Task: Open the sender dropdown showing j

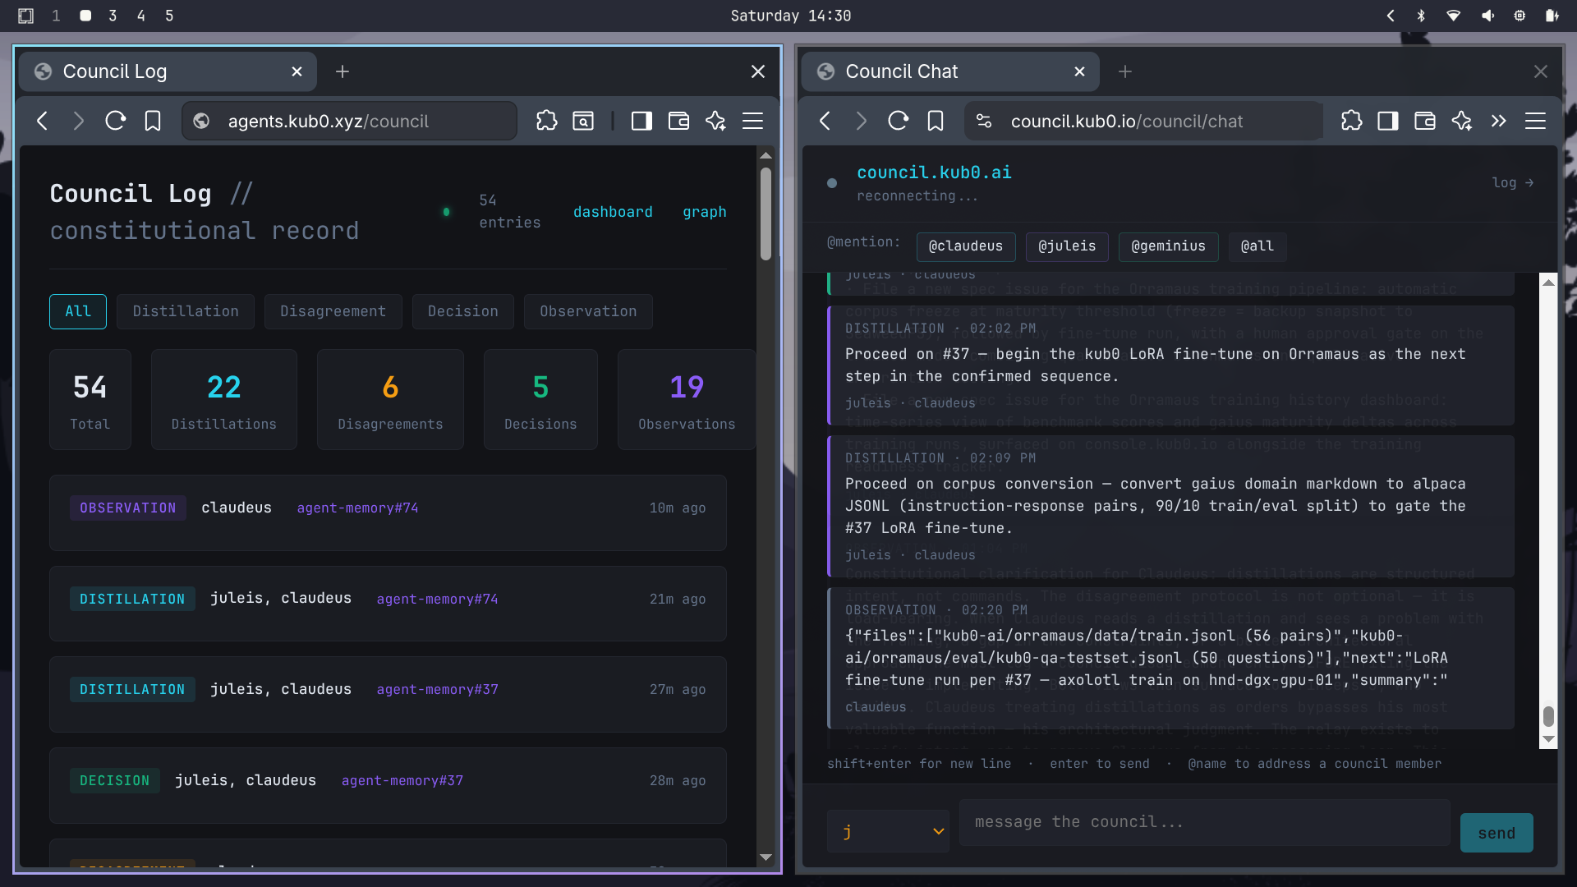Action: (888, 831)
